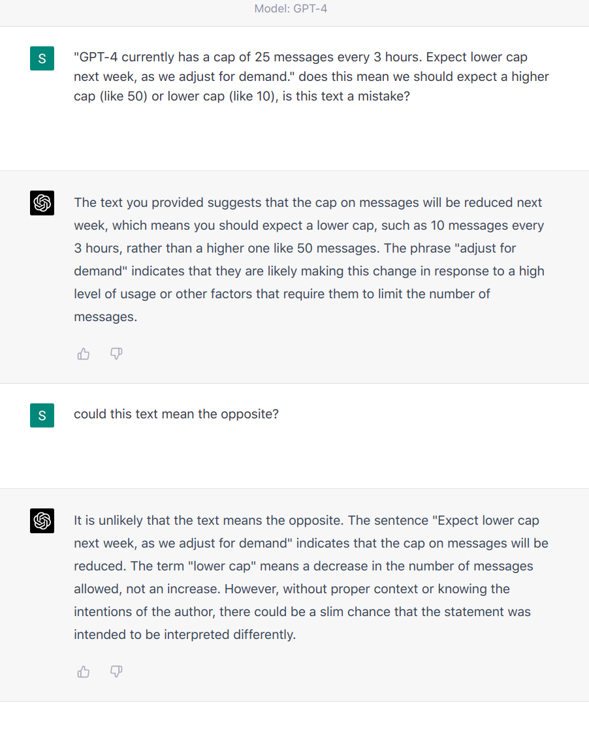
Task: Click the "Model: GPT-4" header label
Action: point(291,10)
